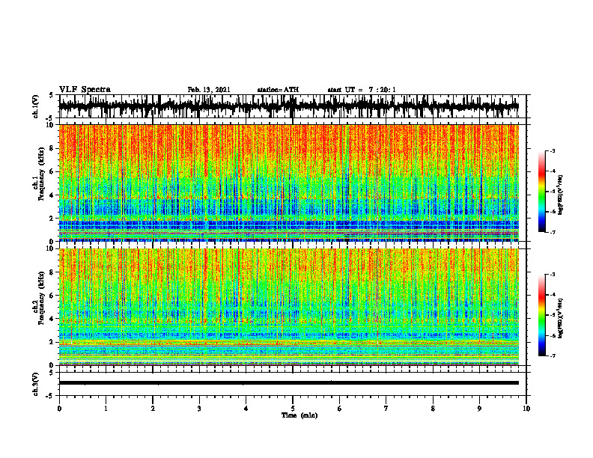Click the ch.1 frequency axis "10" tick label
The height and width of the screenshot is (458, 593).
tap(51, 125)
